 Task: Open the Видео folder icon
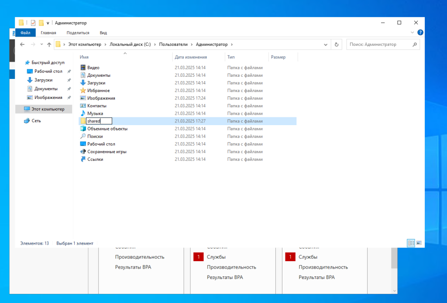coord(83,68)
